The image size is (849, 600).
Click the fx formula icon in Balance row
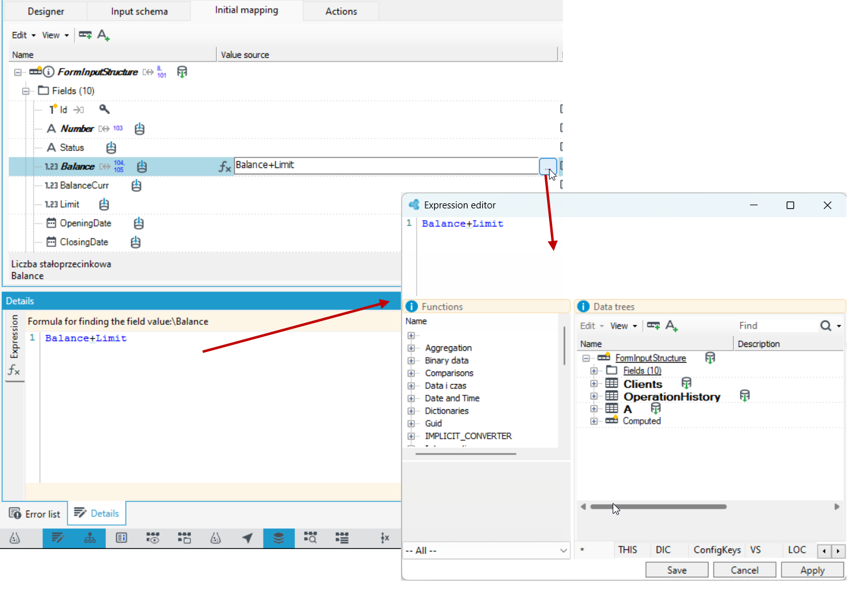(225, 167)
